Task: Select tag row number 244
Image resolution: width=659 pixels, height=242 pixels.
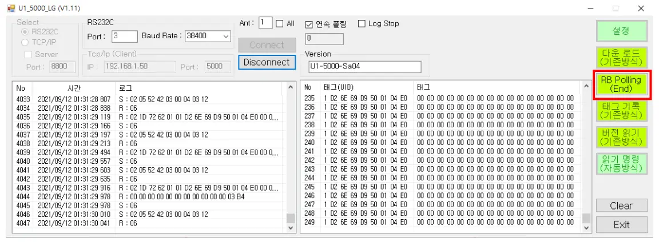Action: 442,178
